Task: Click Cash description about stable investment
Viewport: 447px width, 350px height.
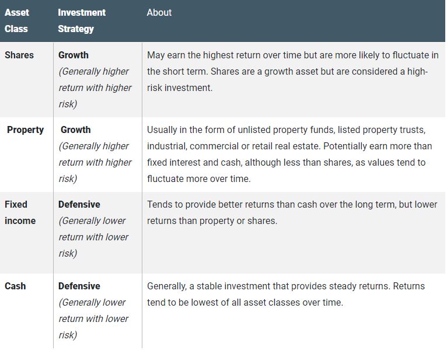Action: [x=285, y=294]
